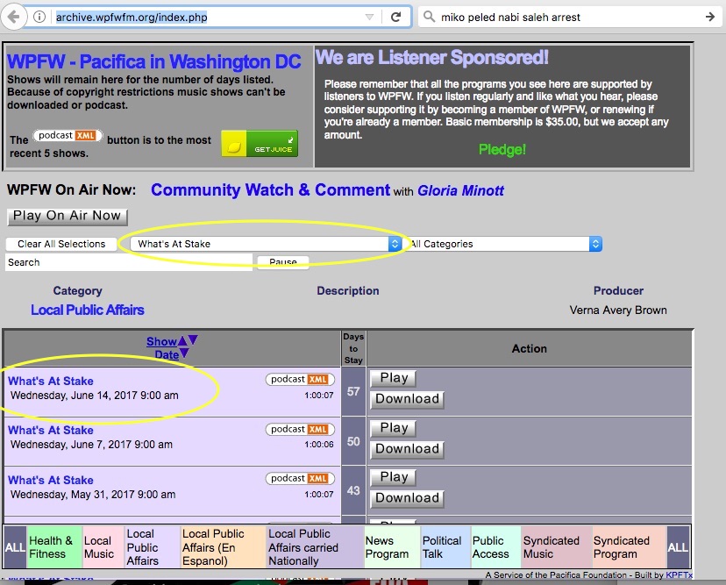This screenshot has height=585, width=726.
Task: Click into the Search text field
Action: (129, 262)
